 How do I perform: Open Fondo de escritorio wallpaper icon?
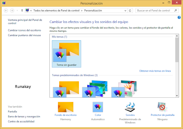(x=65, y=107)
